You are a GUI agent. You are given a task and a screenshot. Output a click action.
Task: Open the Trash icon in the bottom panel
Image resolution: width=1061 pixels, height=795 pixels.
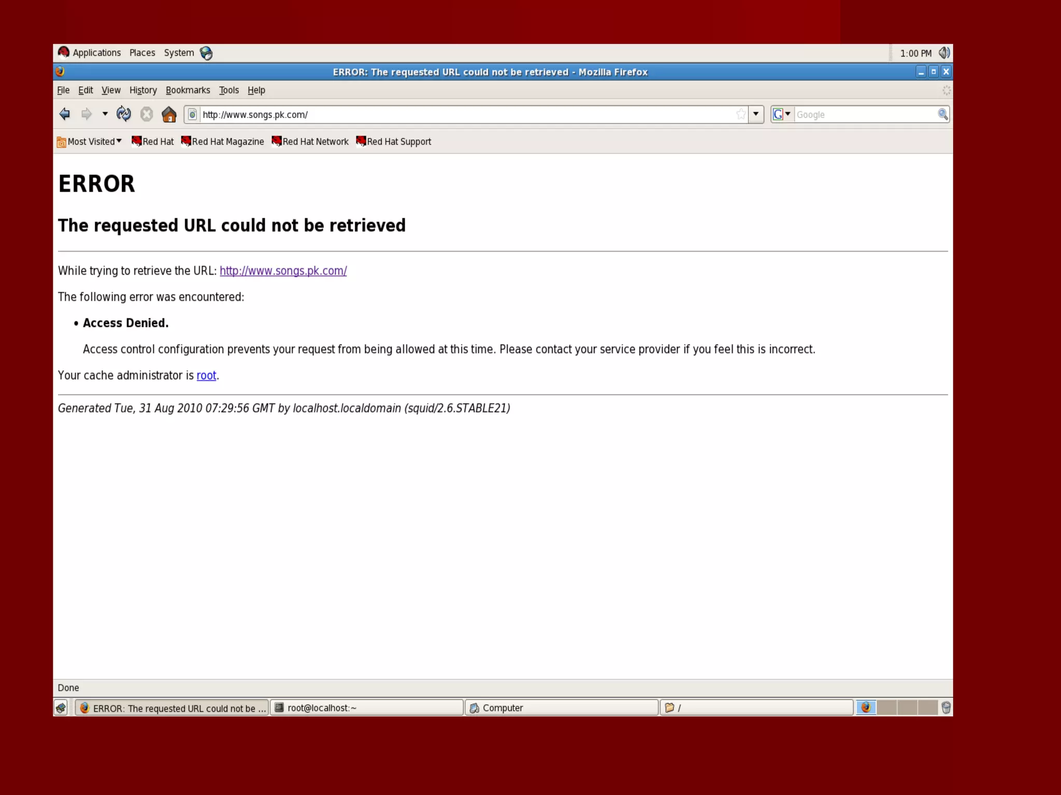tap(946, 708)
